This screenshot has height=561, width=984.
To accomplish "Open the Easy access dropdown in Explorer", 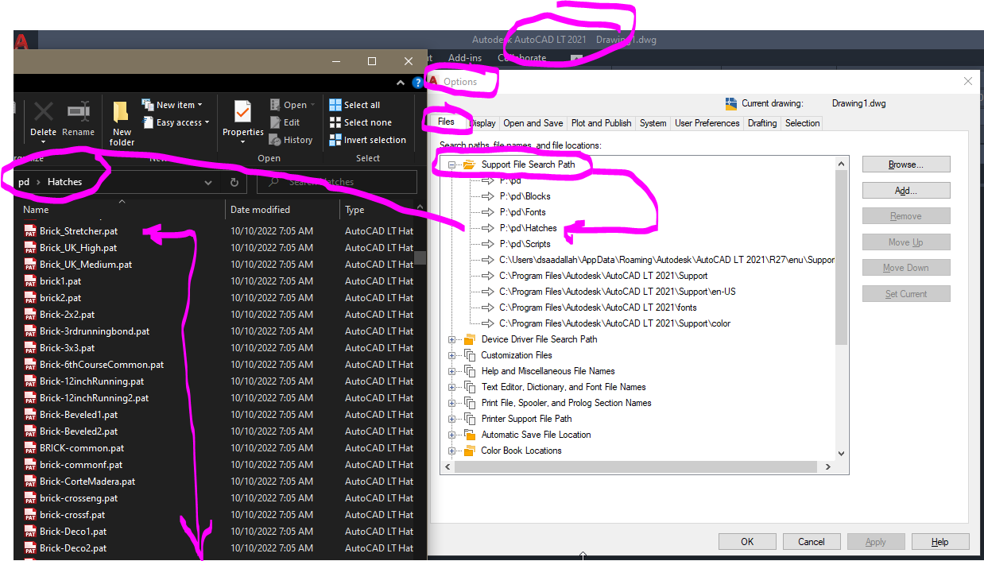I will 176,122.
